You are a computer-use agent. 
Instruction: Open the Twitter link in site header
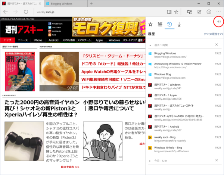[x=55, y=27]
